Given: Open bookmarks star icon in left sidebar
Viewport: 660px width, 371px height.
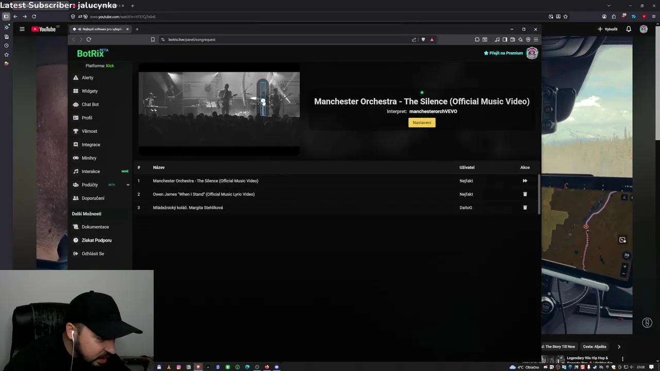Looking at the screenshot, I should pos(6,55).
